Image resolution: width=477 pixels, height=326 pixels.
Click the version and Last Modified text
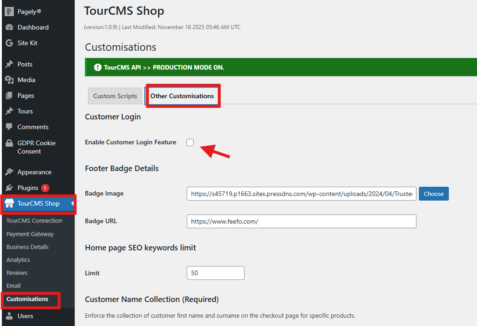click(x=162, y=27)
